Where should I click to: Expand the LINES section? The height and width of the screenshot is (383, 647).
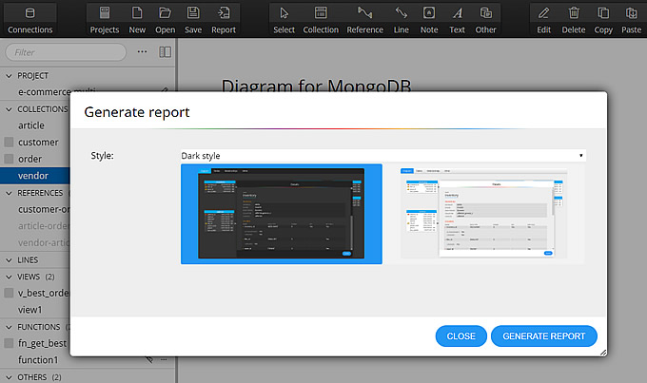click(x=9, y=260)
